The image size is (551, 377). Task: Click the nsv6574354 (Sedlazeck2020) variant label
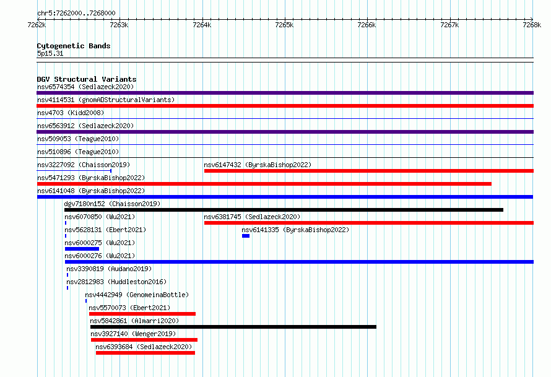tap(85, 87)
